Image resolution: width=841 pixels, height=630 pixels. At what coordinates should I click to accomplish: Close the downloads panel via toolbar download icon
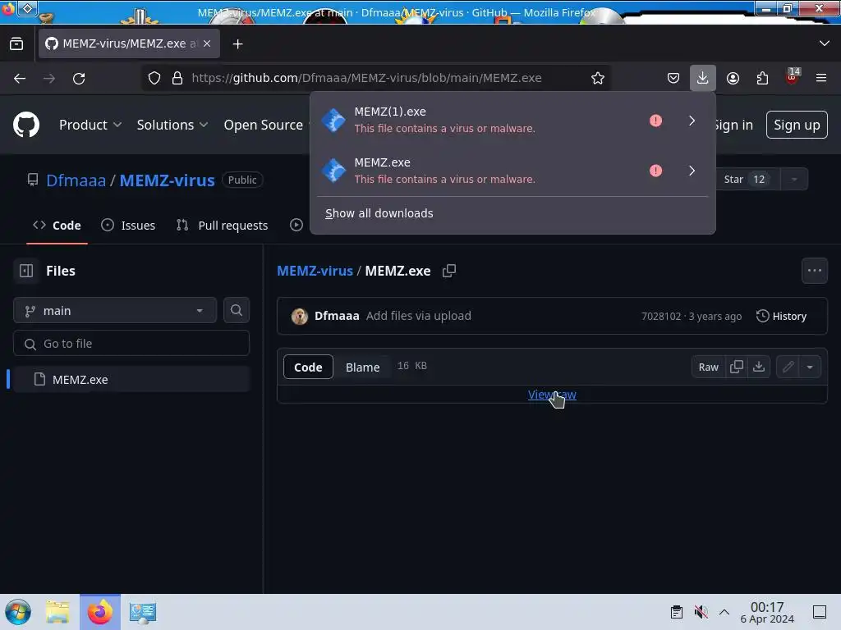(703, 78)
